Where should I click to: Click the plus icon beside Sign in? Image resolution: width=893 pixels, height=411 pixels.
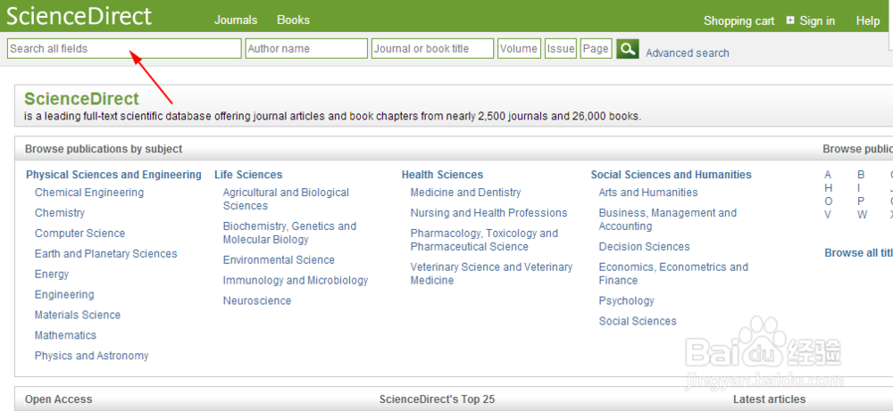[x=790, y=21]
